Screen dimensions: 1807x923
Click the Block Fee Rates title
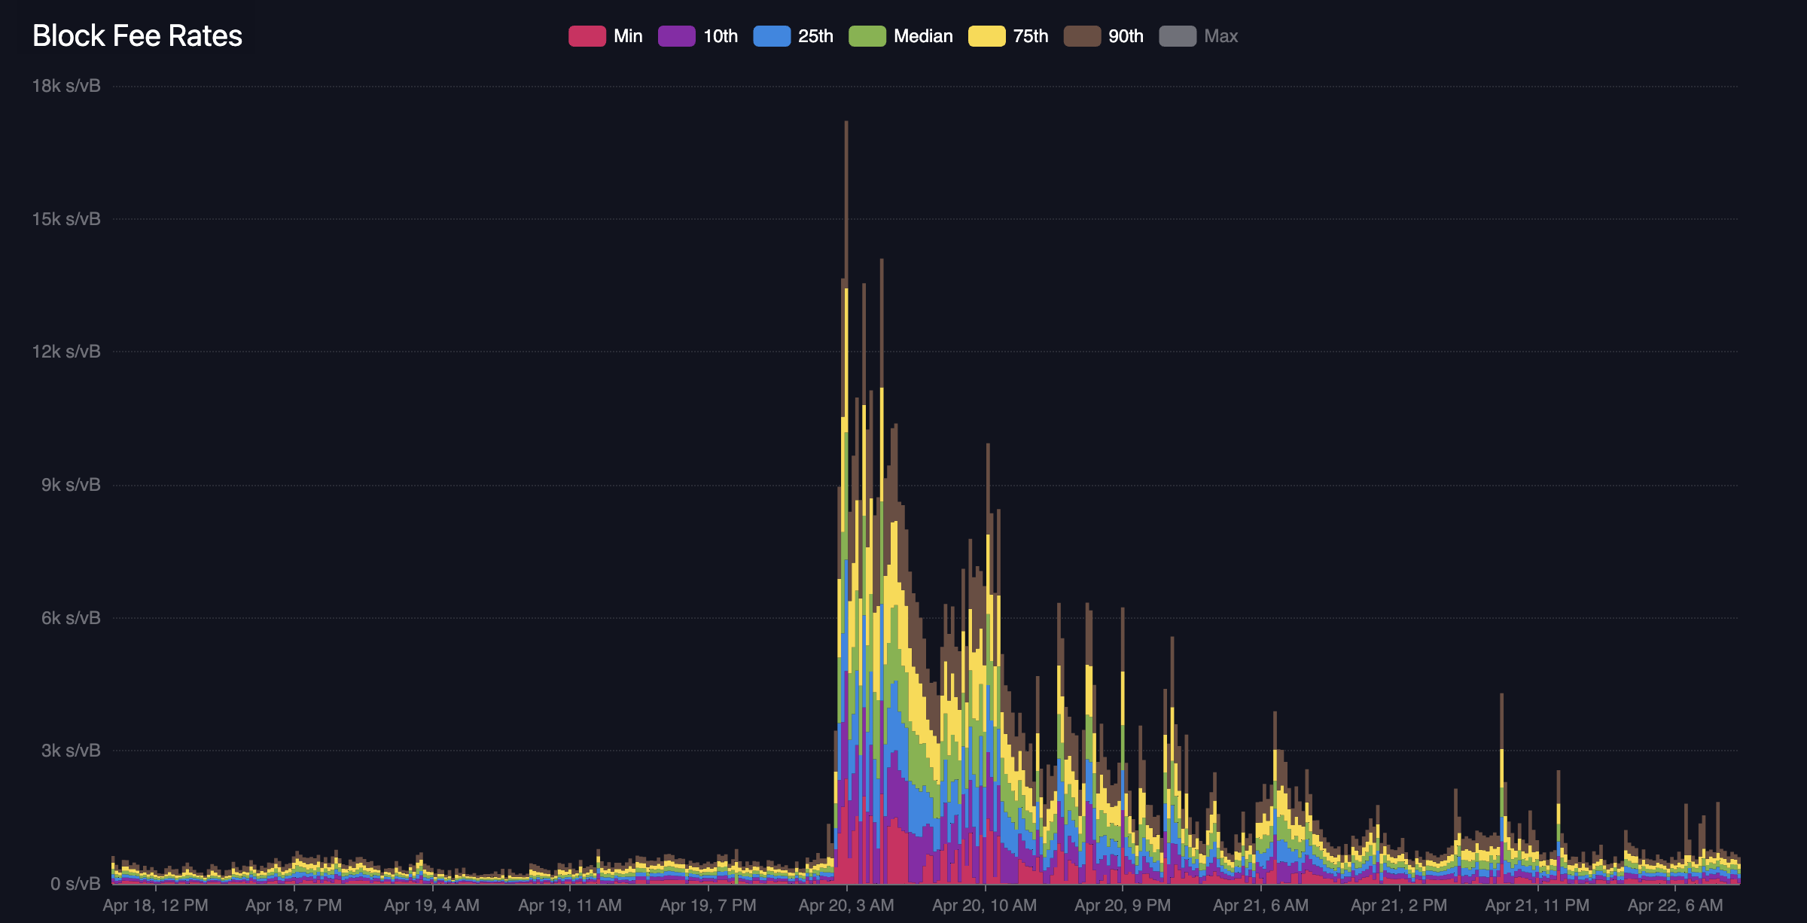click(137, 35)
